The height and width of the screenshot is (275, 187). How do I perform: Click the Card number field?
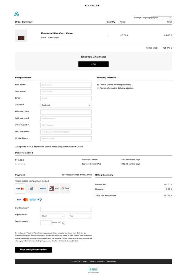pyautogui.click(x=66, y=209)
